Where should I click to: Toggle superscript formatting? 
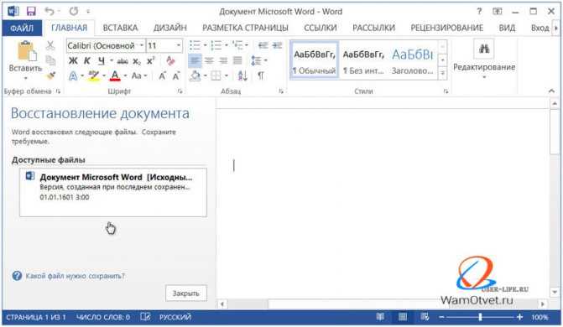point(150,60)
